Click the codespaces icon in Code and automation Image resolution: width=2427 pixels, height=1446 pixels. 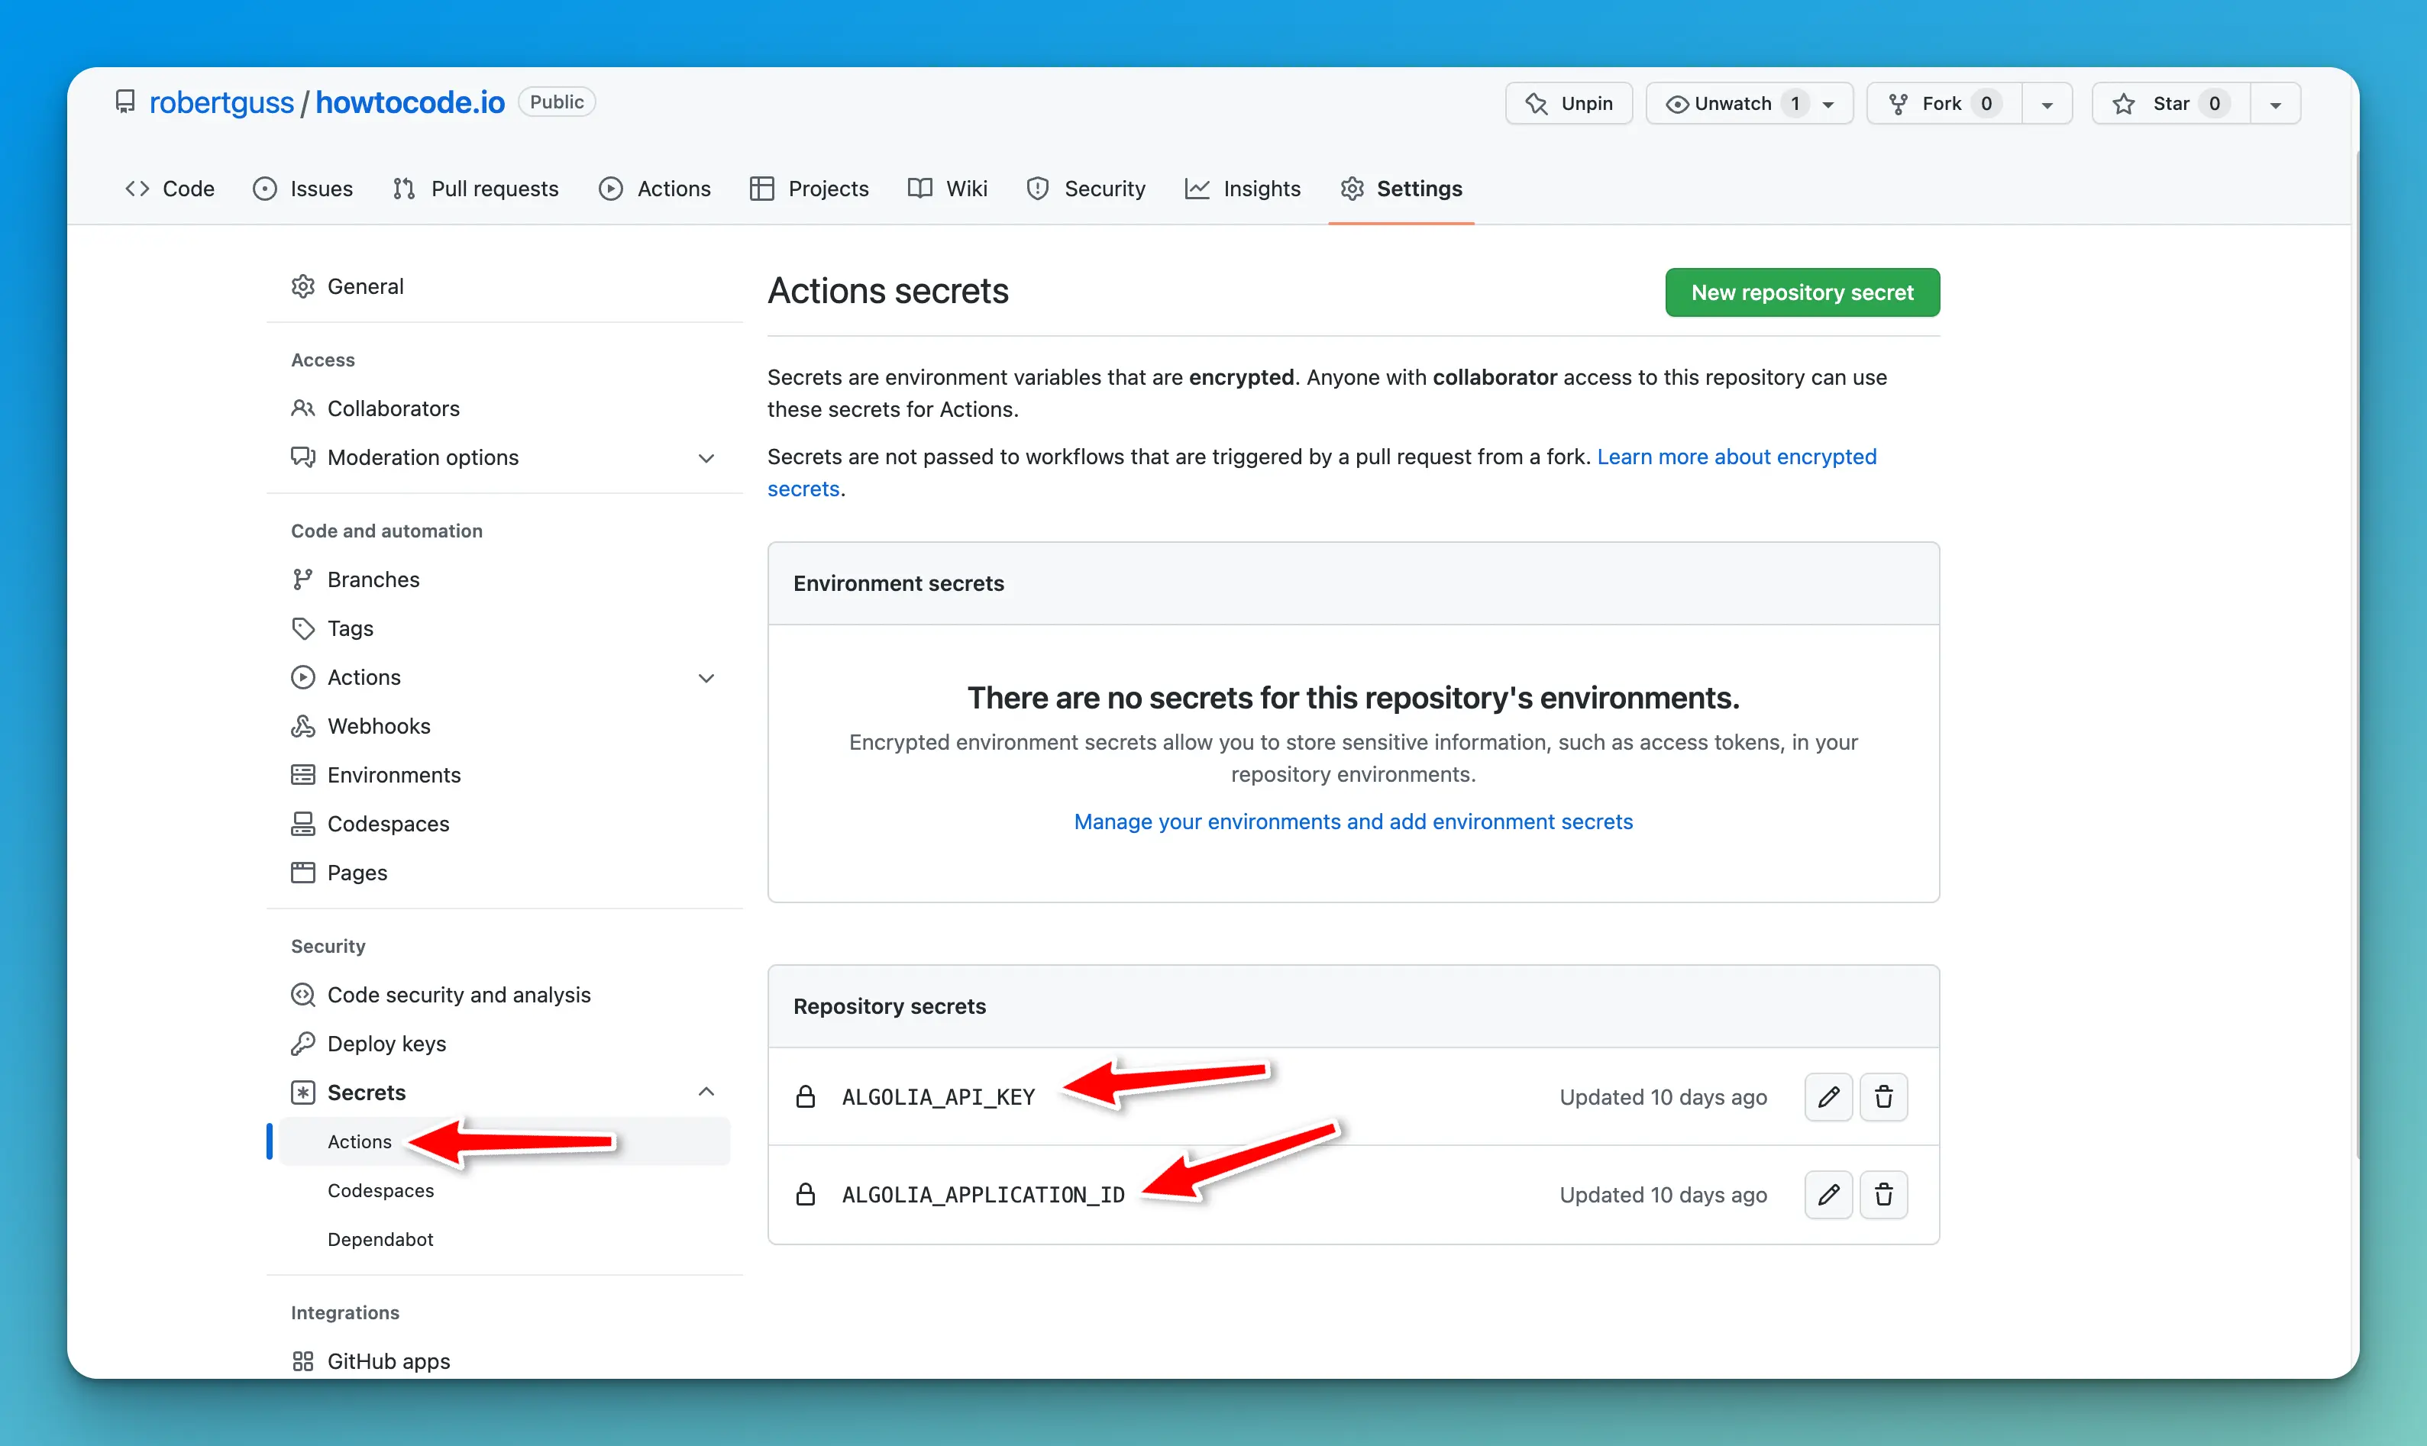[x=303, y=823]
